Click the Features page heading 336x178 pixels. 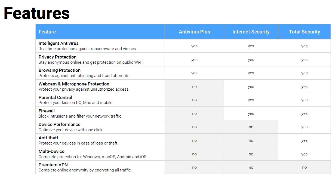point(37,13)
